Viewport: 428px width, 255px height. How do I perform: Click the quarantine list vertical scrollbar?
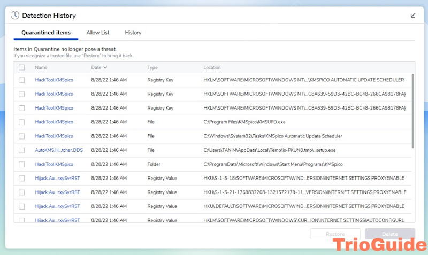[x=412, y=111]
